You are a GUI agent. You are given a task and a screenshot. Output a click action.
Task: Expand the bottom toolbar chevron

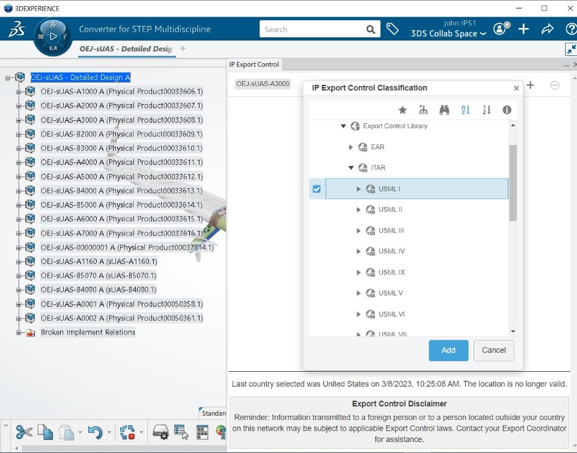coord(5,426)
